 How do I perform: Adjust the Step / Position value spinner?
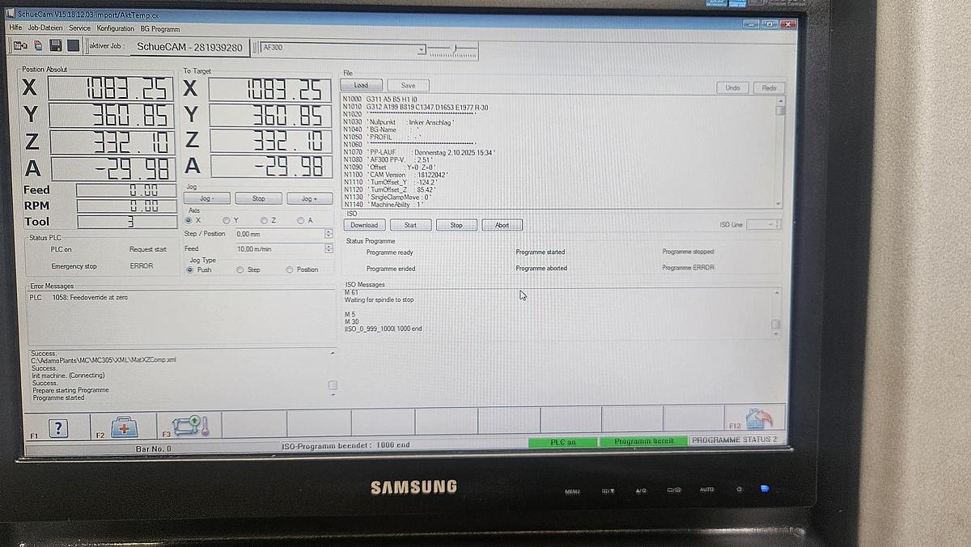coord(329,234)
